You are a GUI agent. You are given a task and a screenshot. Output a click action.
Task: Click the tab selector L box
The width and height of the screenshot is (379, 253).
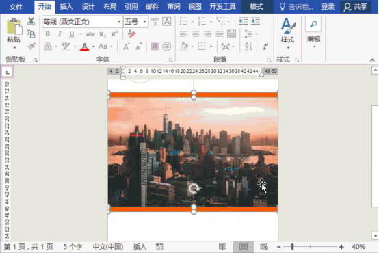tap(8, 72)
